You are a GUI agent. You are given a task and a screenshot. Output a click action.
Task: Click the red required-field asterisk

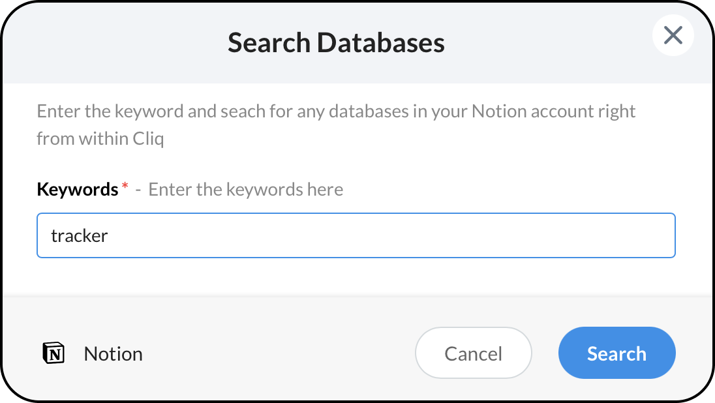(x=125, y=188)
